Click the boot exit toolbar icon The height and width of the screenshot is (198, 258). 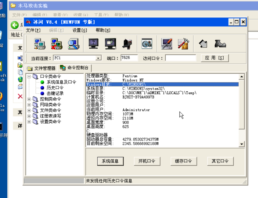click(220, 44)
